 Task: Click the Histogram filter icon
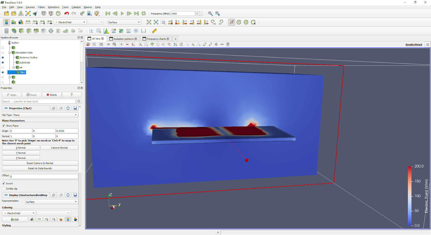click(x=106, y=31)
